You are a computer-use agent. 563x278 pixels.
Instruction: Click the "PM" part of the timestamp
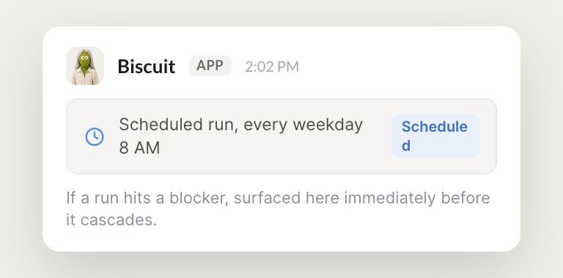[287, 67]
